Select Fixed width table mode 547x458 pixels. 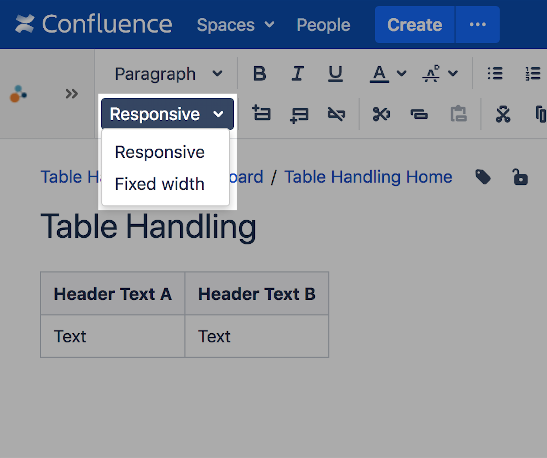(x=160, y=184)
